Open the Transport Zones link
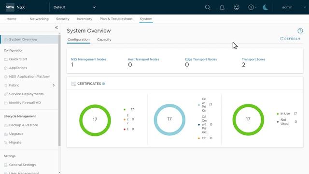The image size is (309, 174). coord(253,59)
